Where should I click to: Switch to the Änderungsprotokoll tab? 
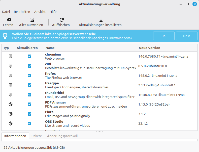click(x=62, y=136)
